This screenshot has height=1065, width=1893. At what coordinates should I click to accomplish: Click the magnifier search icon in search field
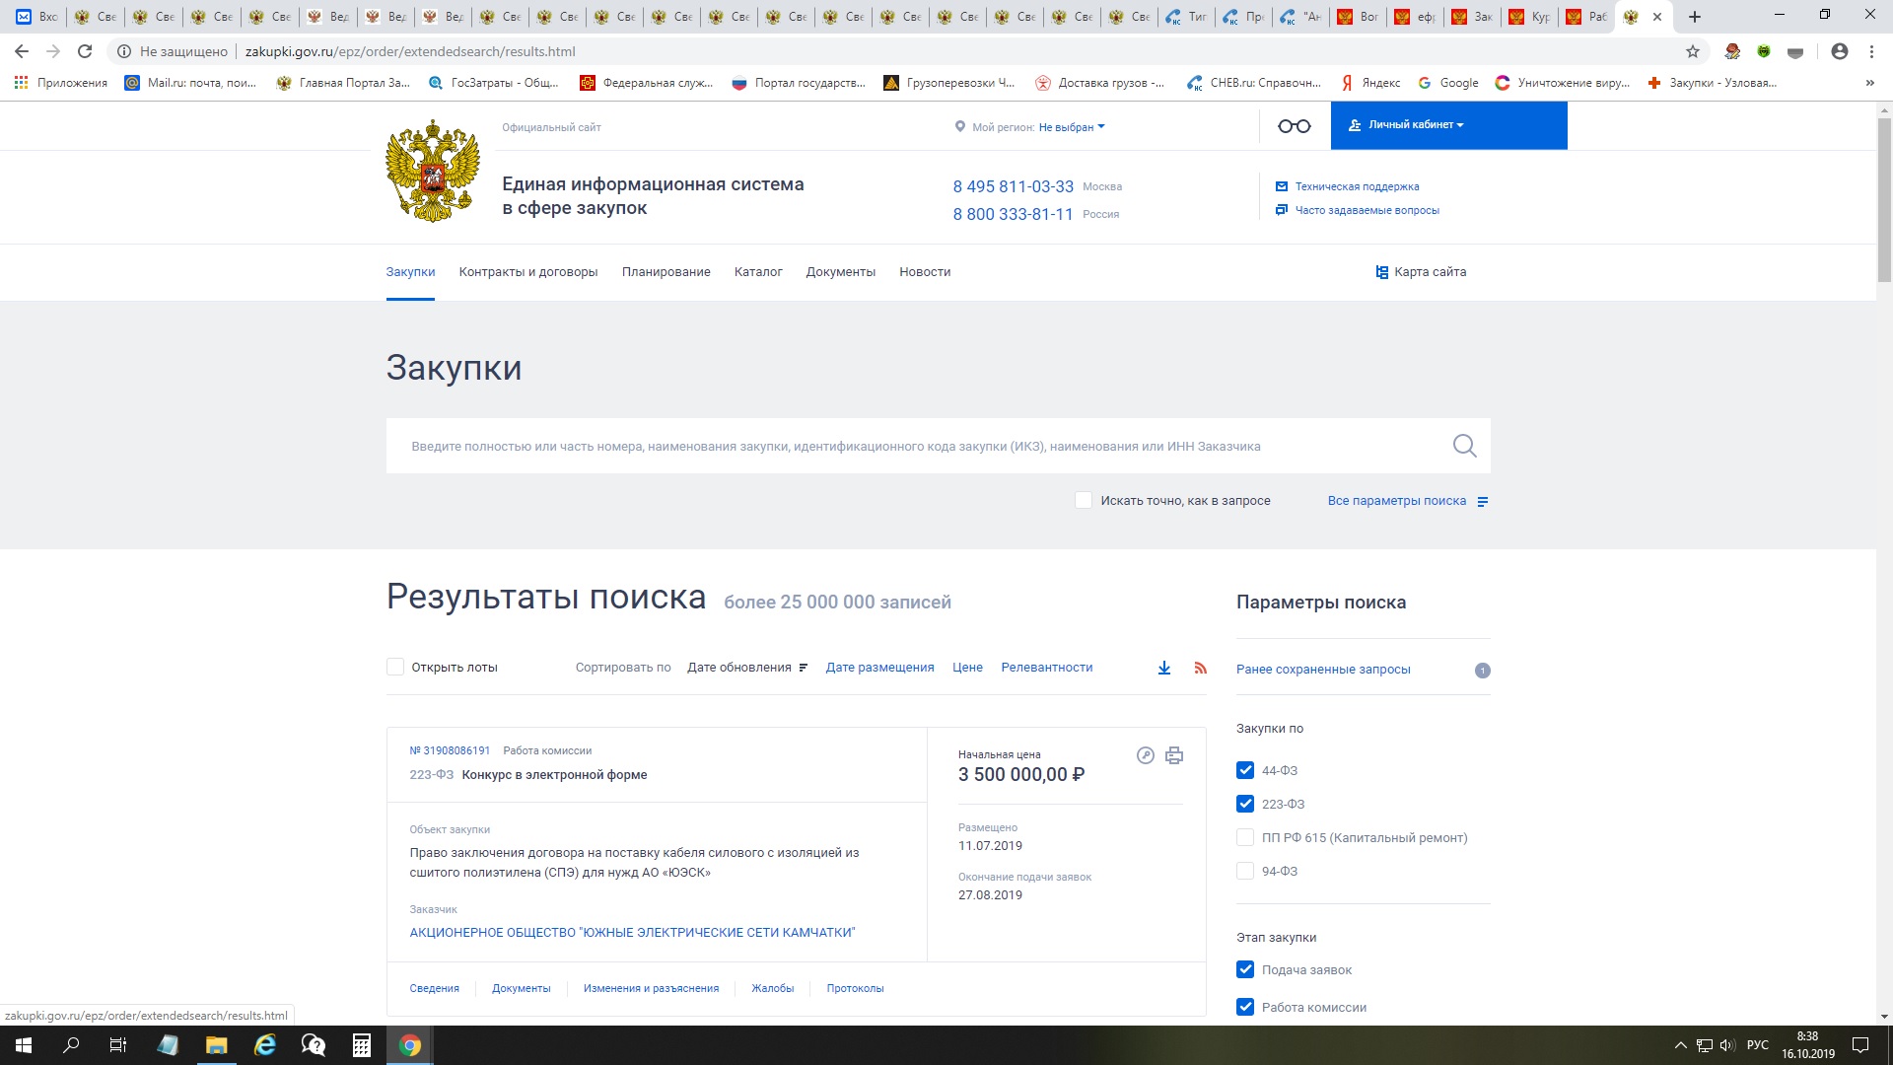click(1464, 446)
